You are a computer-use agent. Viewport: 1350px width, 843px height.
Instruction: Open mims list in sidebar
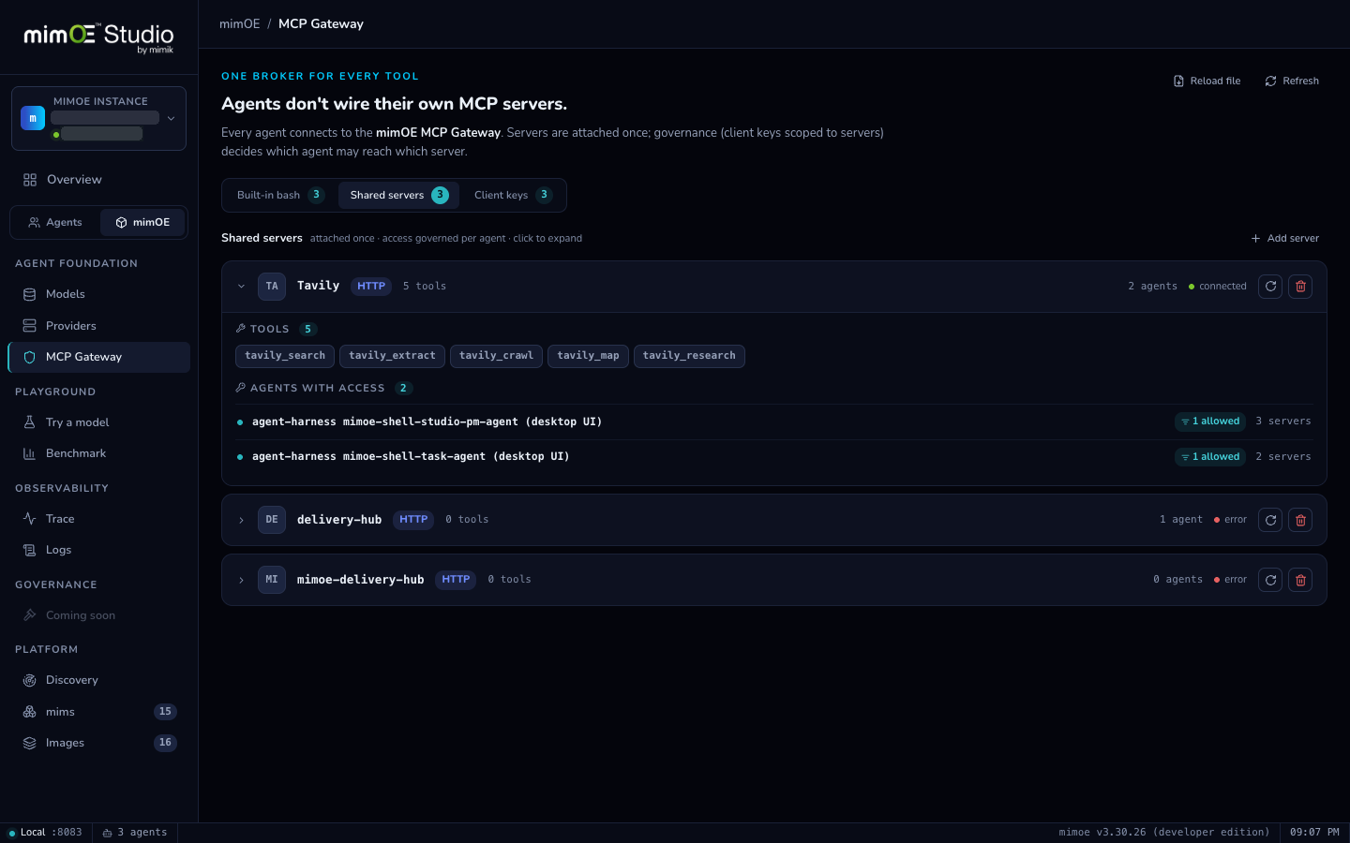(98, 712)
